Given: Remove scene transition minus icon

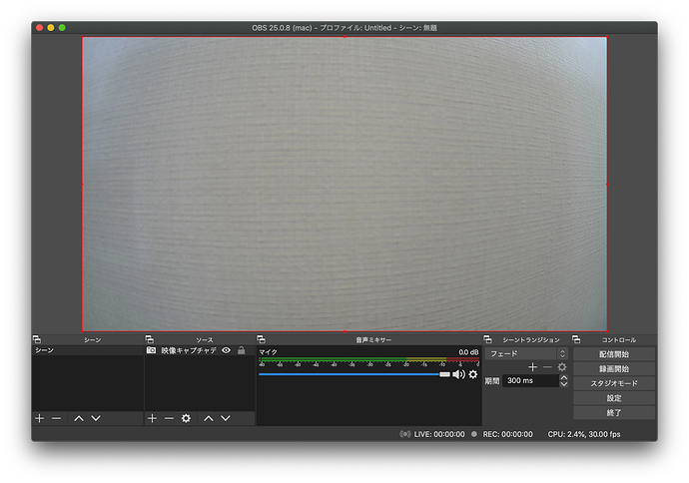Looking at the screenshot, I should click(547, 367).
